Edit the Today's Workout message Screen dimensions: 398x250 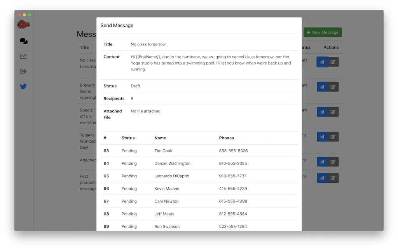(x=333, y=137)
